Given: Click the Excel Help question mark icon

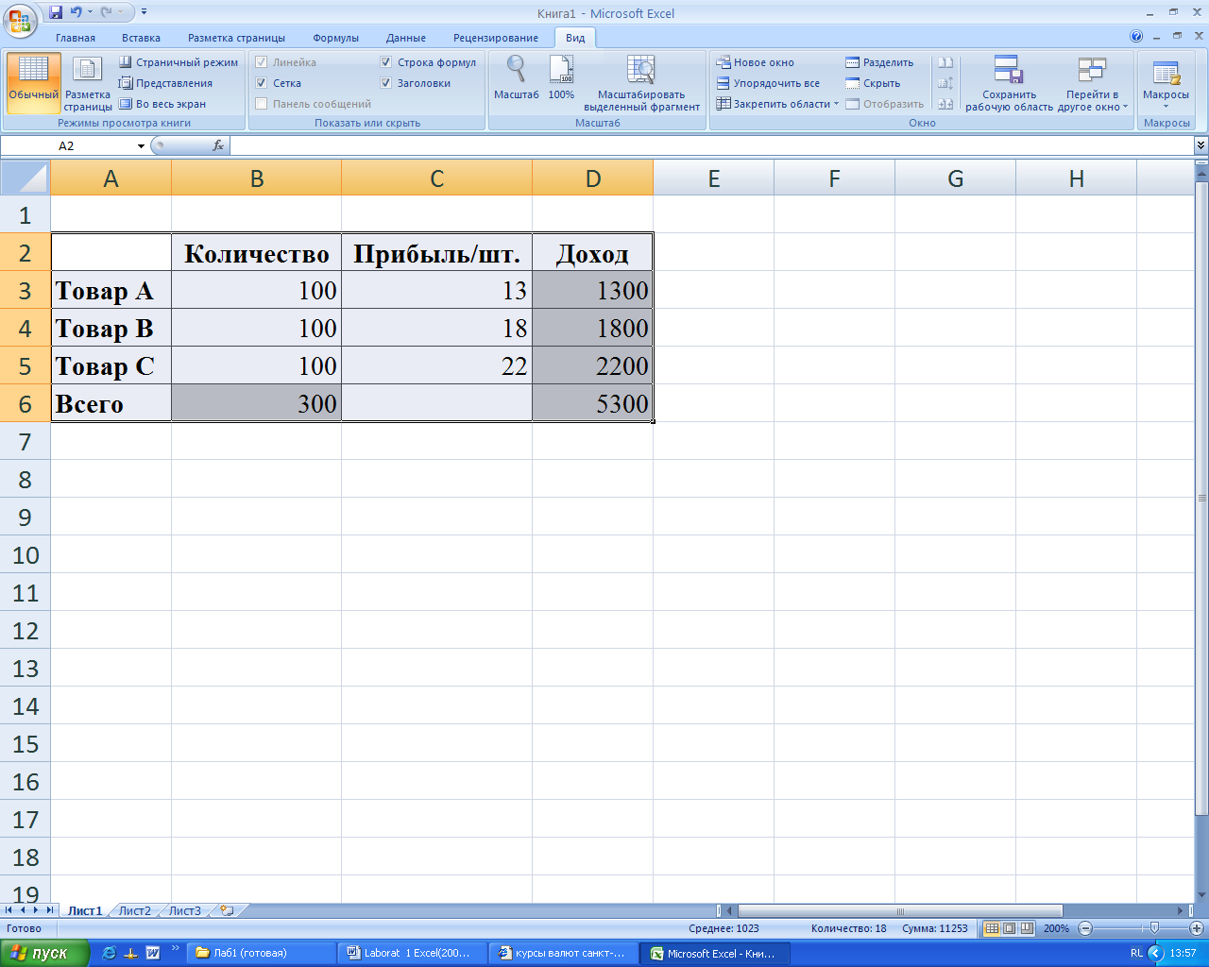Looking at the screenshot, I should (1136, 37).
